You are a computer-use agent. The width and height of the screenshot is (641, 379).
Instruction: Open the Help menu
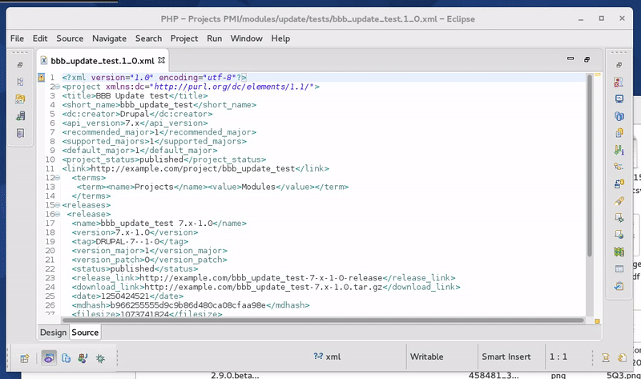(280, 38)
